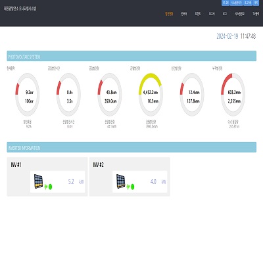Click the INV #2 solar panel icon
263x263 pixels.
tap(121, 181)
